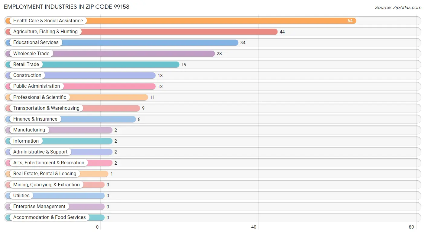425x234 pixels.
Task: Click the 'Health Care & Social Assistance' label
Action: point(48,21)
